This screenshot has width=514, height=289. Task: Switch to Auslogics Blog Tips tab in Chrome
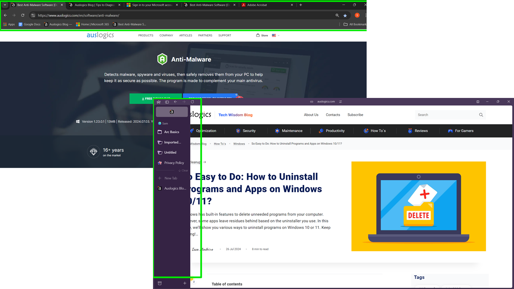click(95, 5)
